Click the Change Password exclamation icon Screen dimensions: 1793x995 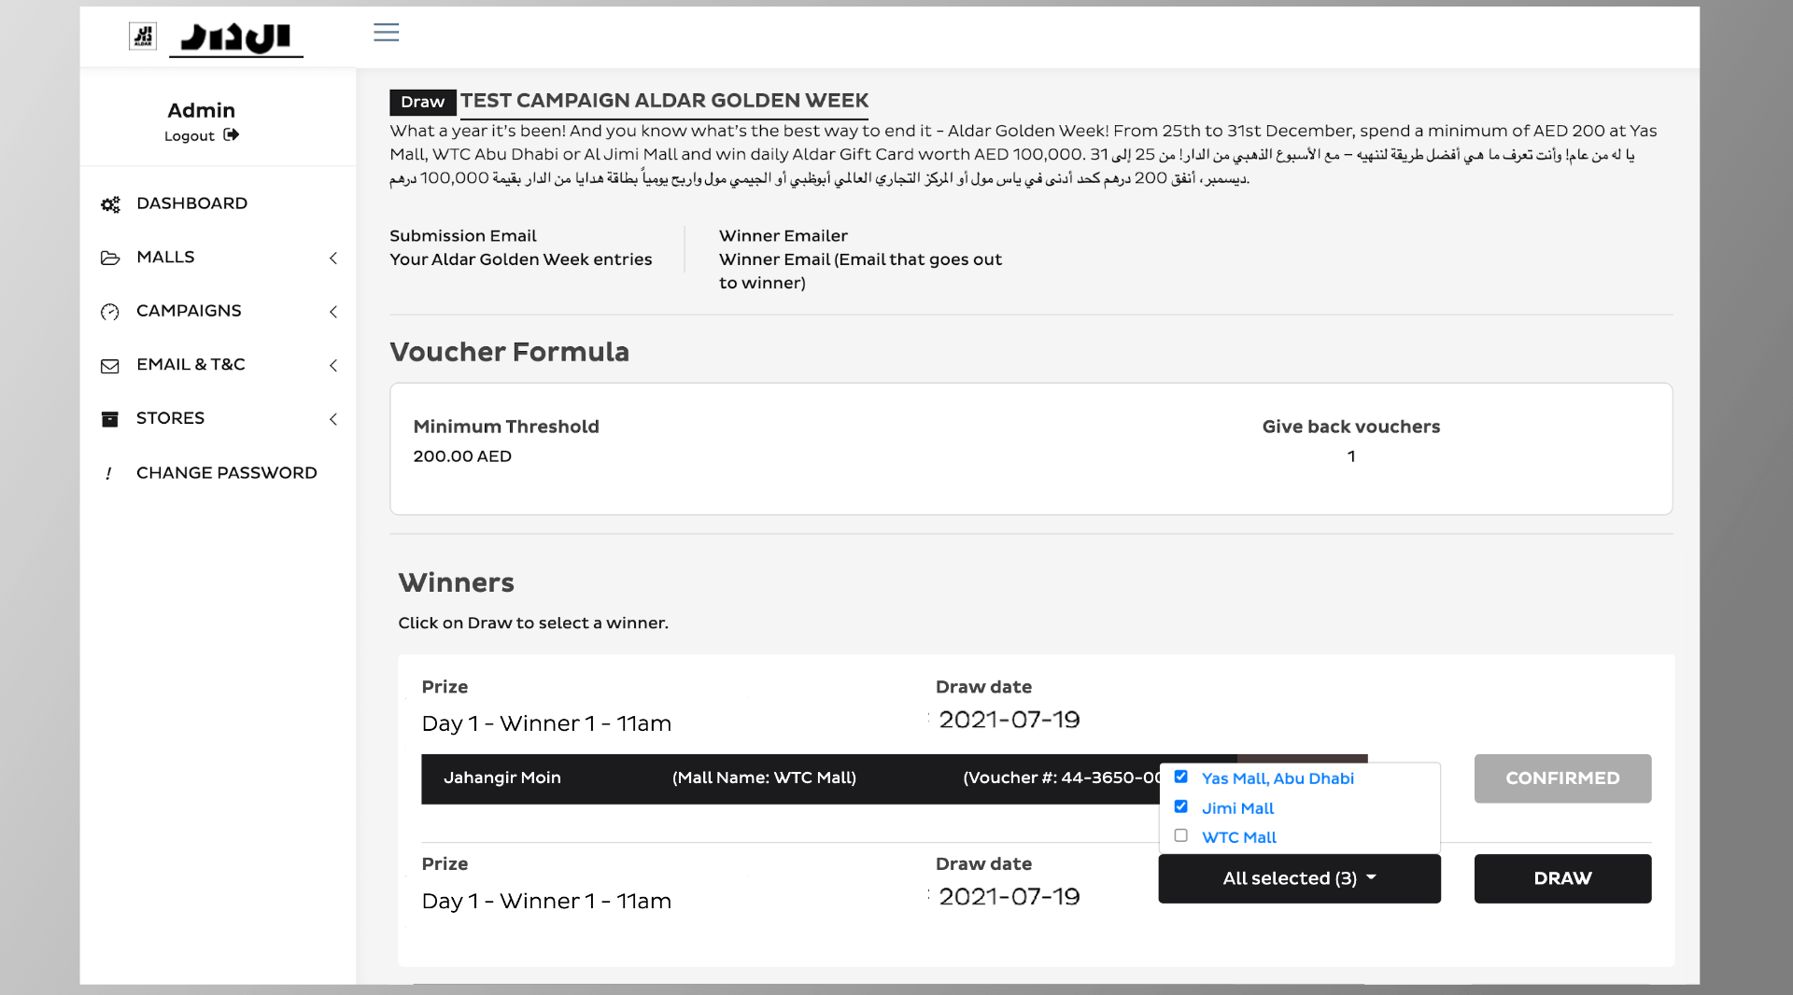tap(109, 473)
